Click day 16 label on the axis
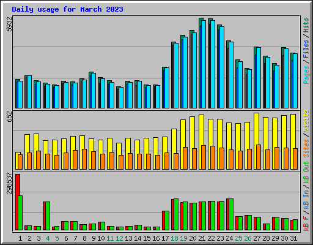This screenshot has width=313, height=245. click(156, 238)
